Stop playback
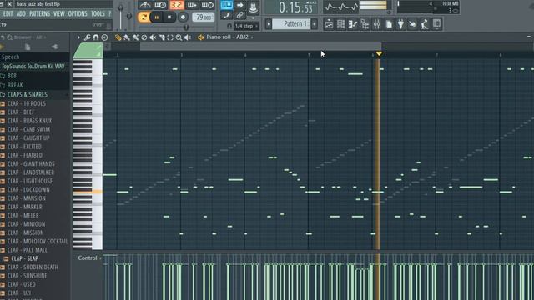The width and height of the screenshot is (534, 300). (169, 17)
